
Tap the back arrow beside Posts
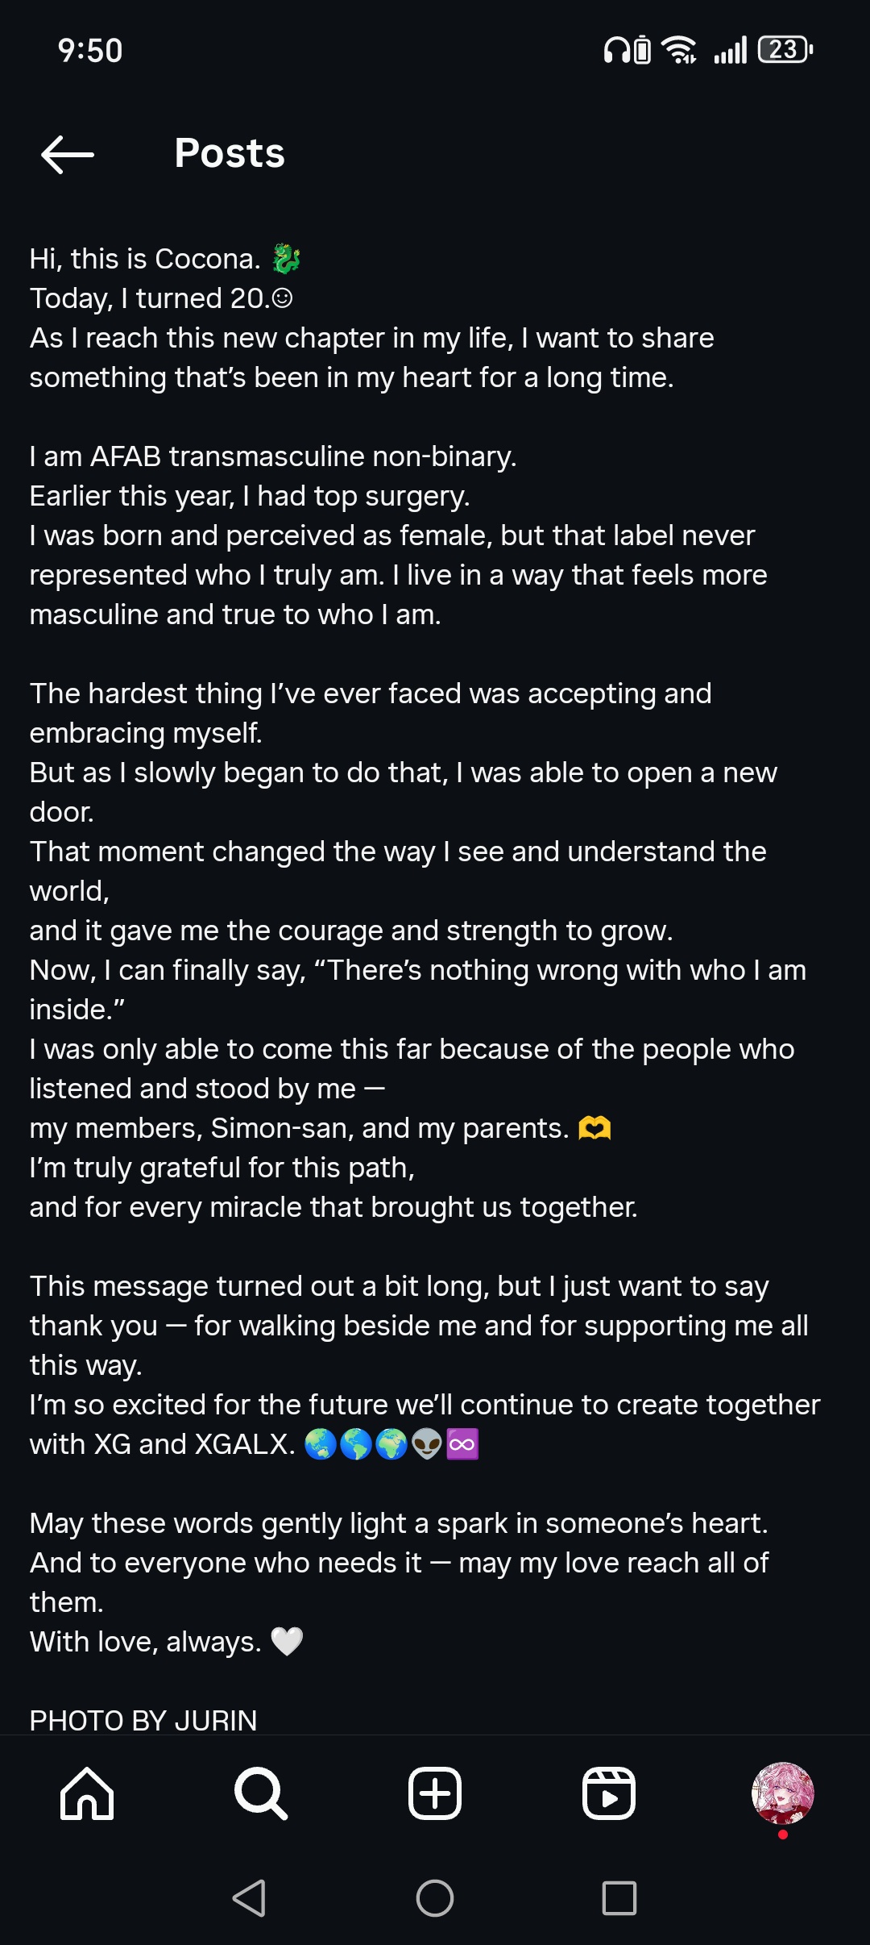(68, 154)
